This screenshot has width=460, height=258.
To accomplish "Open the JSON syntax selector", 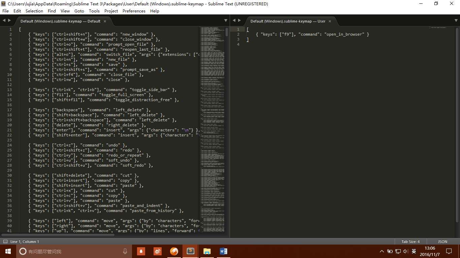I will (442, 242).
